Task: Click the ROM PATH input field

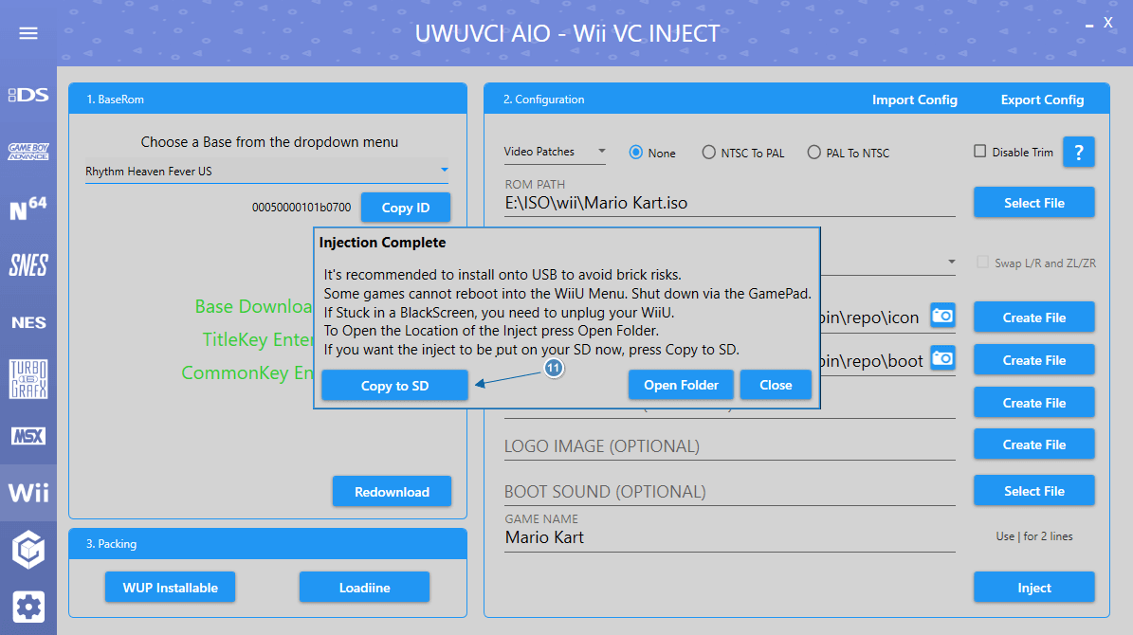Action: pyautogui.click(x=730, y=203)
